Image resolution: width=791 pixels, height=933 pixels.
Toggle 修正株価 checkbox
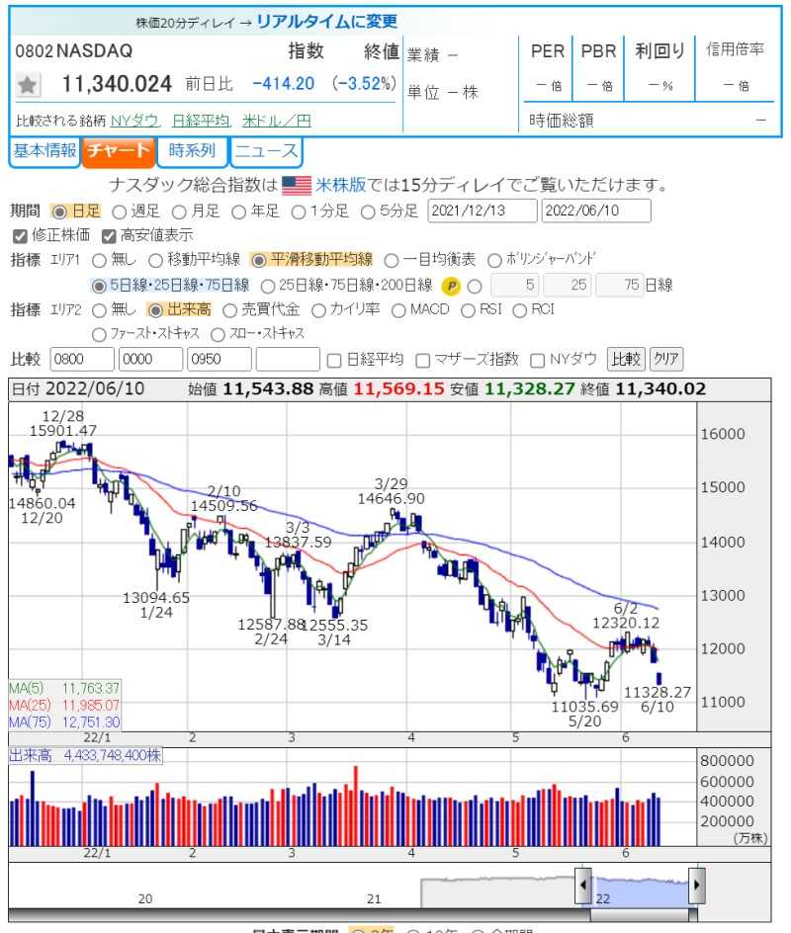[x=20, y=236]
